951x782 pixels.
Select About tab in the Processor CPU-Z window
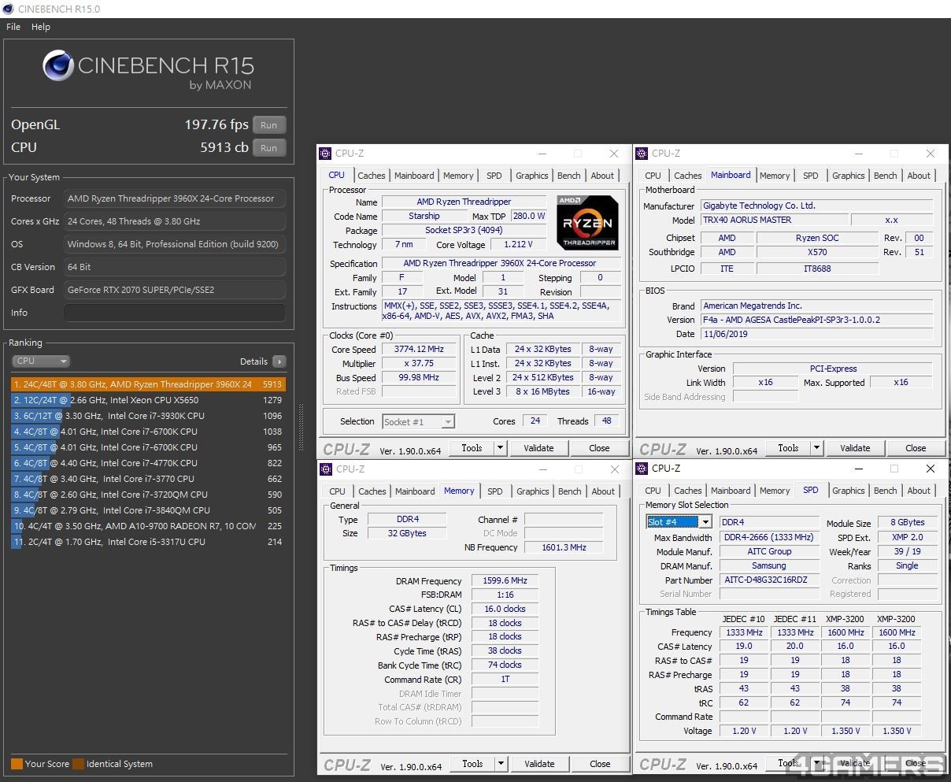(603, 176)
